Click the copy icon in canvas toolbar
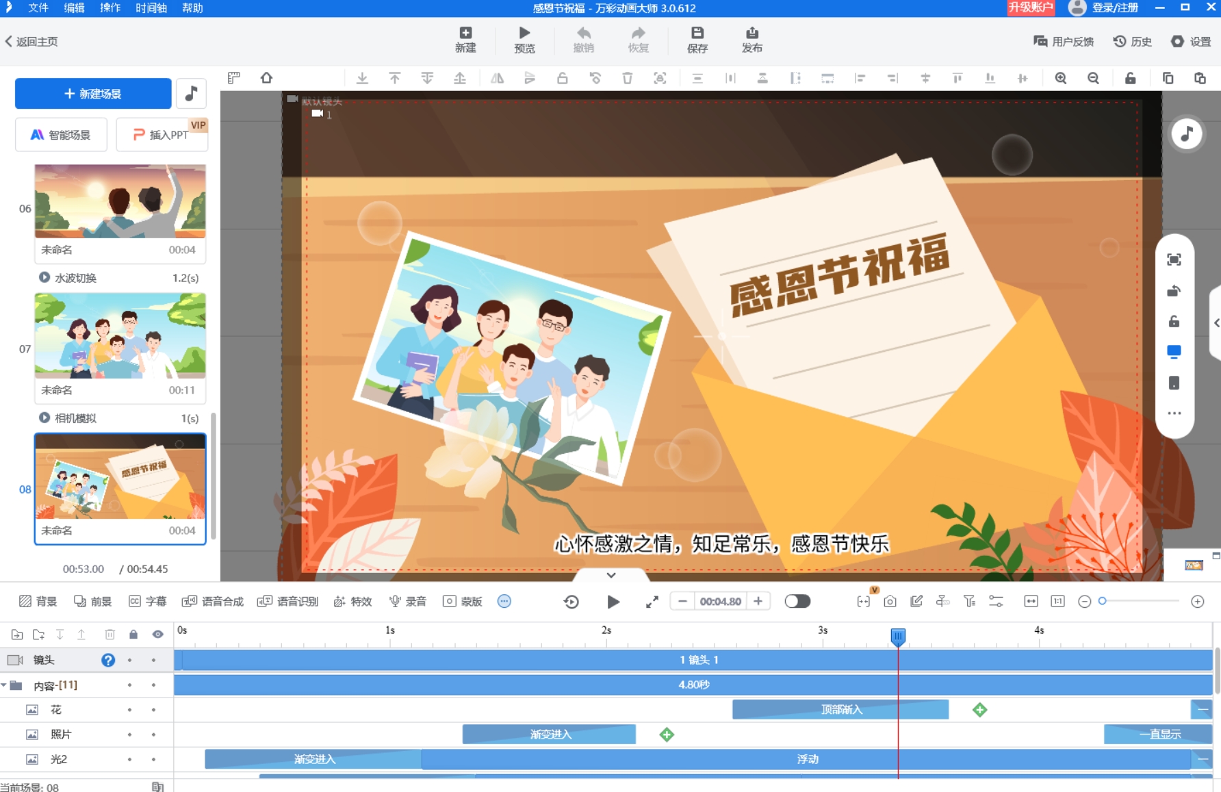 (x=1168, y=78)
